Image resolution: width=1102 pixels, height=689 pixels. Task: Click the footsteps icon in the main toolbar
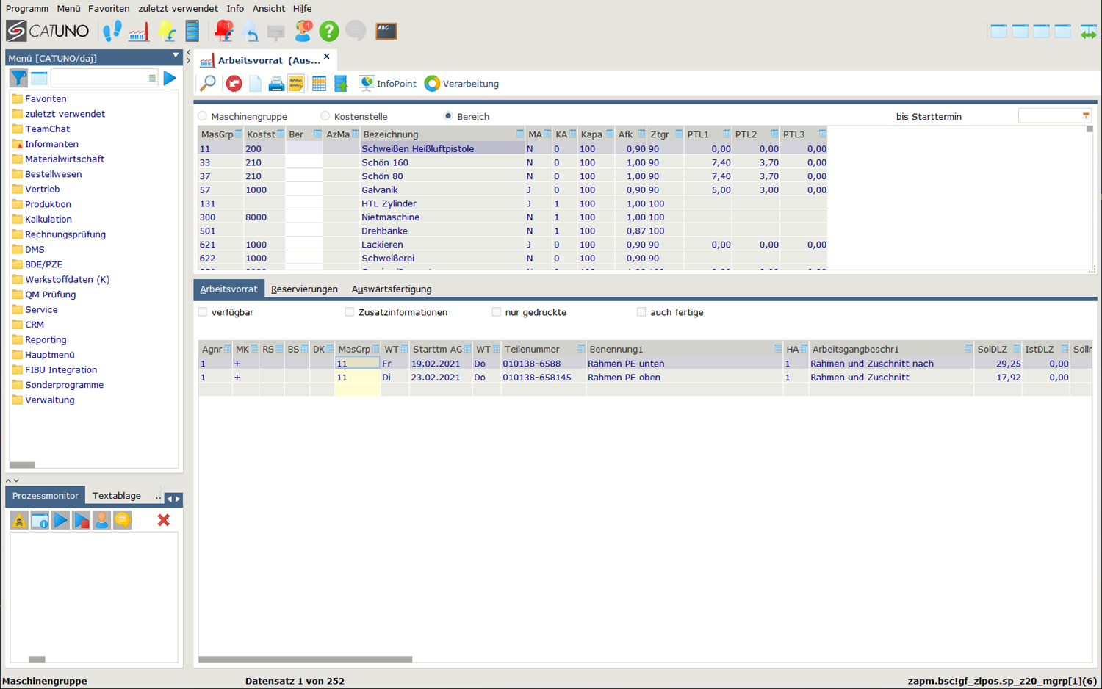[x=112, y=31]
